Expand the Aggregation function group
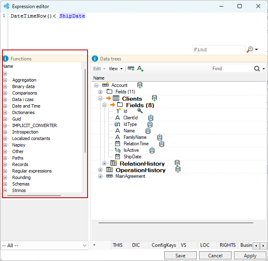This screenshot has height=261, width=268. coord(5,80)
